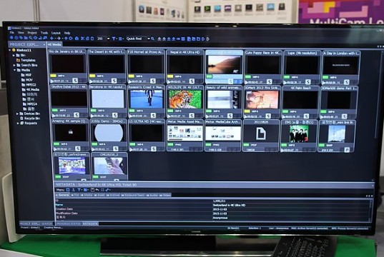Click magnifier search icon next to Quick Find
384x257 pixels.
click(x=153, y=39)
